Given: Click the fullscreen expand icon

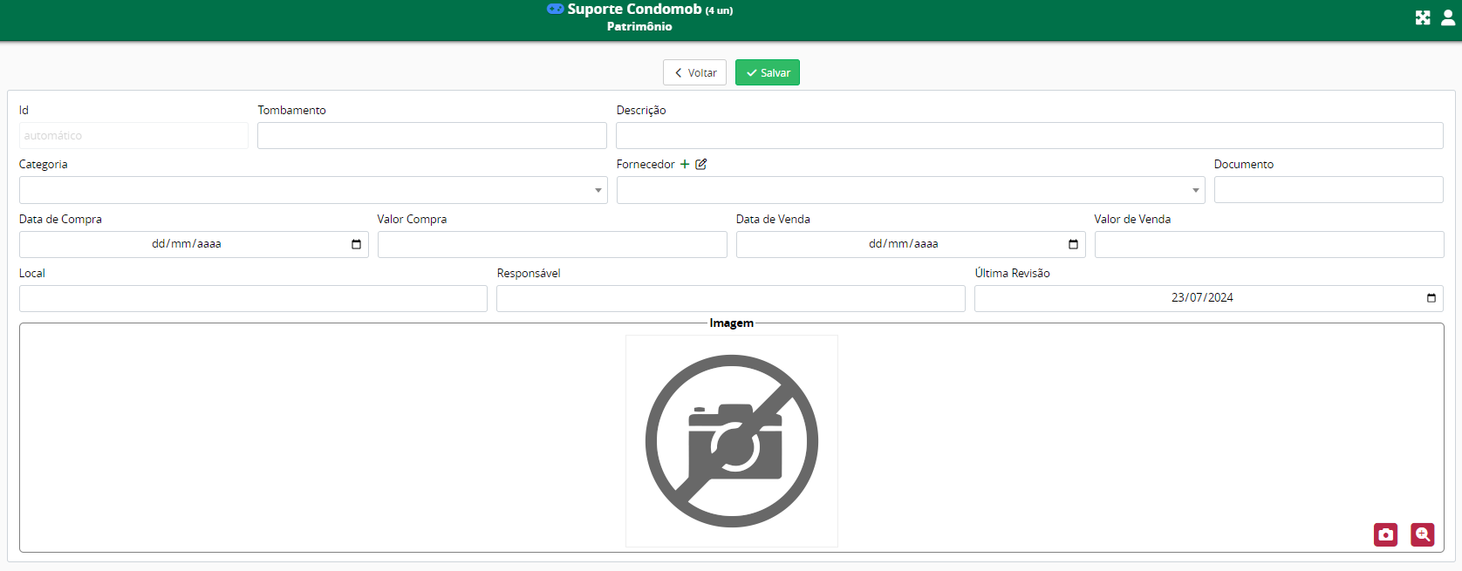Looking at the screenshot, I should pyautogui.click(x=1423, y=17).
